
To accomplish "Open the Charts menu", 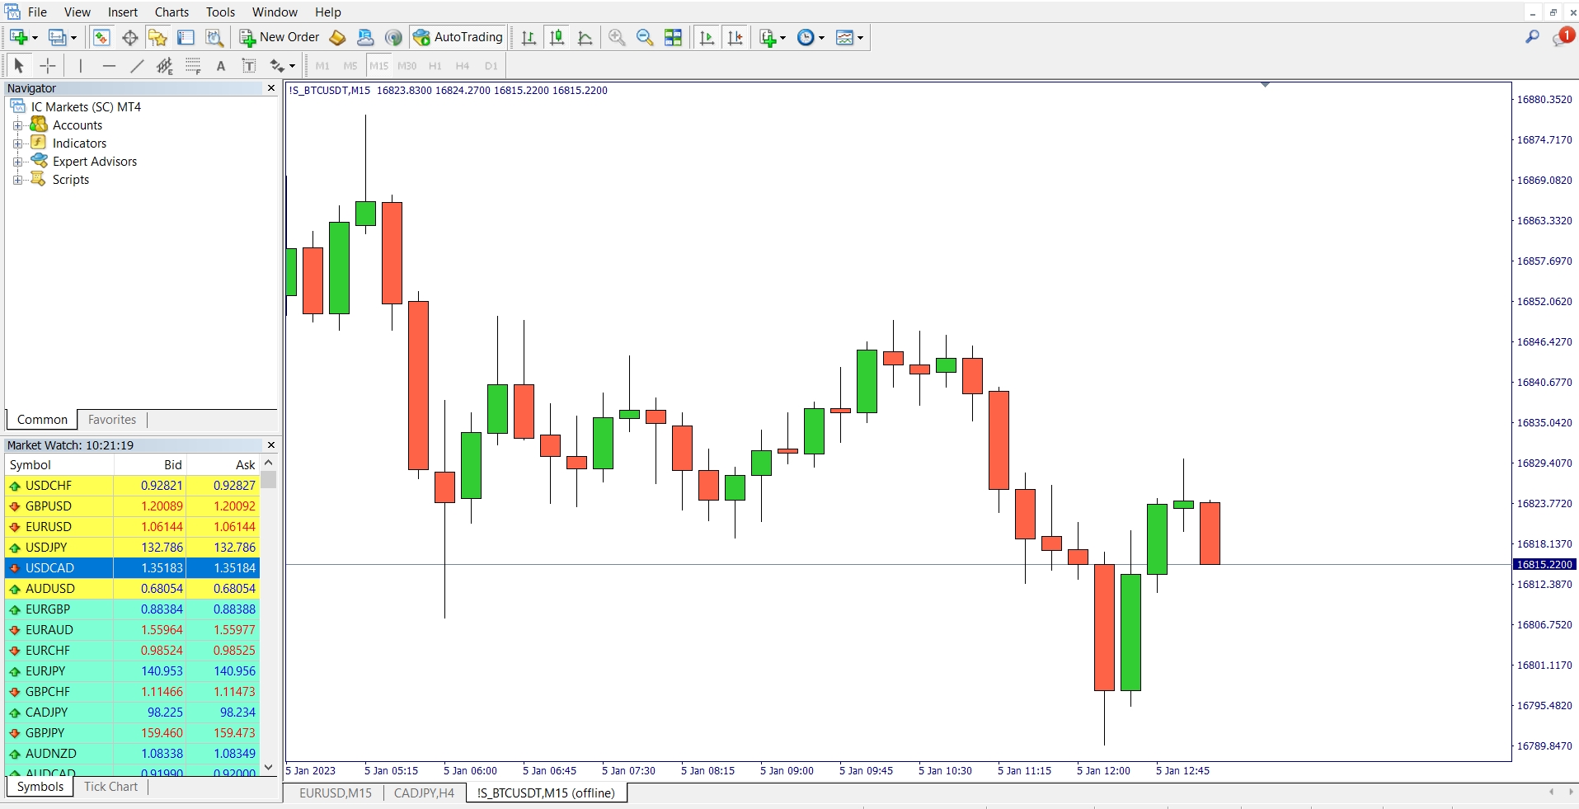I will [x=172, y=12].
